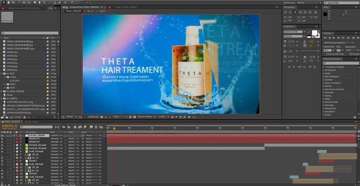The image size is (360, 186).
Task: Expand the 02. FINAL RENDER folder
Action: tap(2, 91)
